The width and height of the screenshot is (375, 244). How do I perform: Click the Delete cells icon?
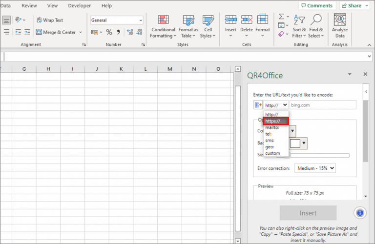click(247, 20)
